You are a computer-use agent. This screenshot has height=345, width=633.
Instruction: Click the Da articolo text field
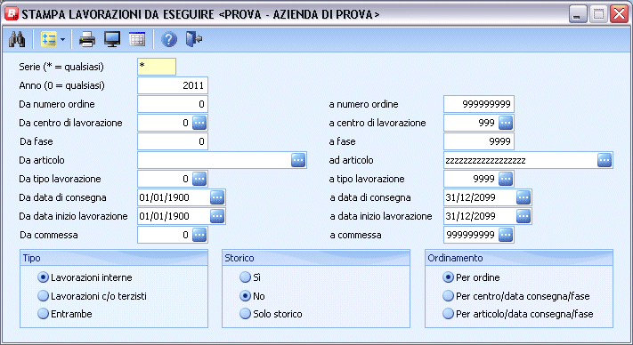pos(214,160)
